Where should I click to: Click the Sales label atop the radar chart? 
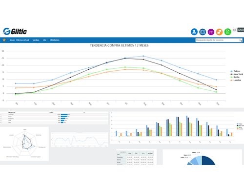click(x=25, y=130)
